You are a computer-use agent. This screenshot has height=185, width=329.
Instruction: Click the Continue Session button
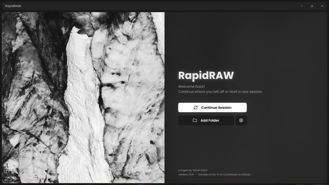click(212, 107)
